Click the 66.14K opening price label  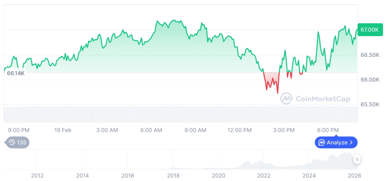pyautogui.click(x=16, y=73)
